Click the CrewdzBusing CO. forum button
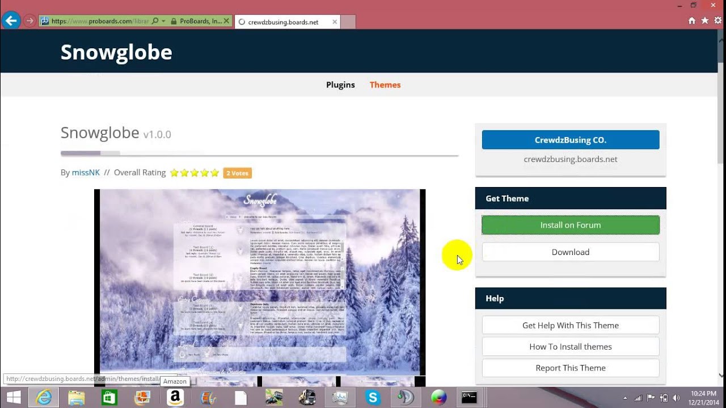The width and height of the screenshot is (726, 408). click(571, 140)
